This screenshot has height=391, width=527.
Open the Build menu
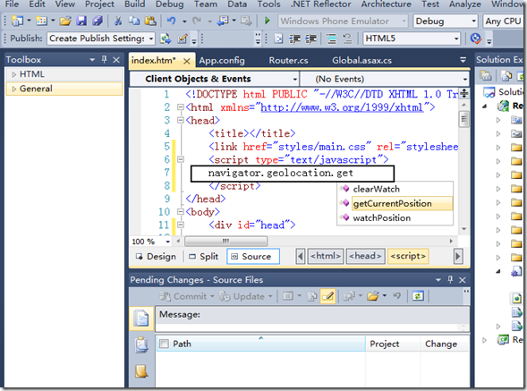(x=135, y=4)
